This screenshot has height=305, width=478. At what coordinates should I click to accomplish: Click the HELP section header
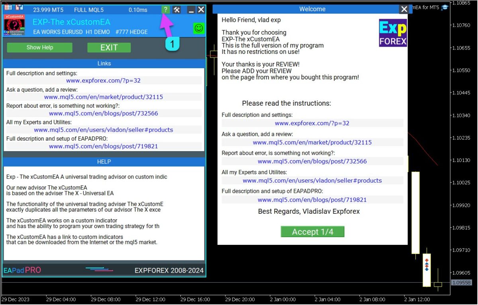[104, 161]
